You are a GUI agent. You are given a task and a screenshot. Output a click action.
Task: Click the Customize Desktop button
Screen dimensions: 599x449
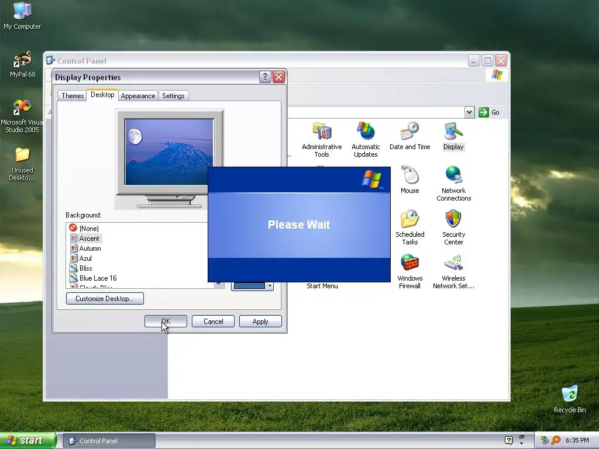[105, 299]
